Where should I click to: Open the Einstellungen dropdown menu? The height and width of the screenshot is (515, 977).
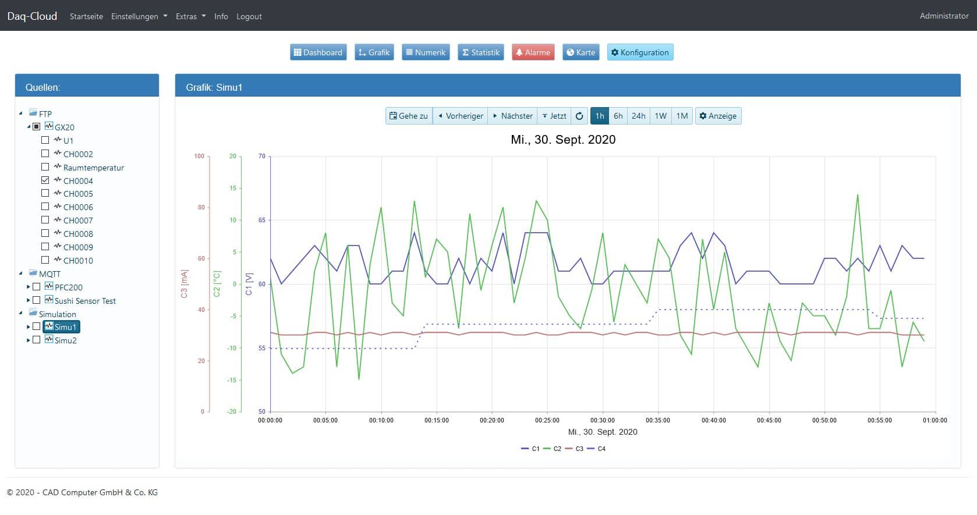pos(139,16)
